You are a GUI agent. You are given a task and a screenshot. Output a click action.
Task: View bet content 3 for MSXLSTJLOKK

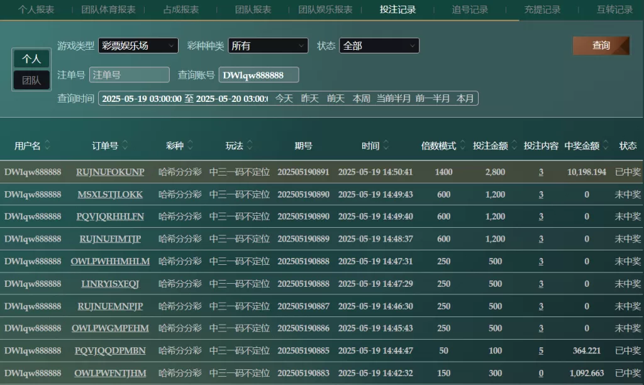point(541,194)
